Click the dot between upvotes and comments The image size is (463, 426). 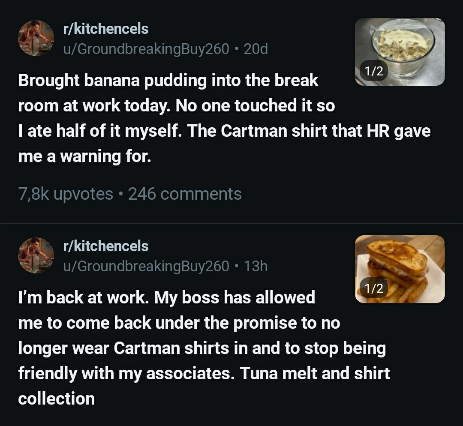pos(120,194)
